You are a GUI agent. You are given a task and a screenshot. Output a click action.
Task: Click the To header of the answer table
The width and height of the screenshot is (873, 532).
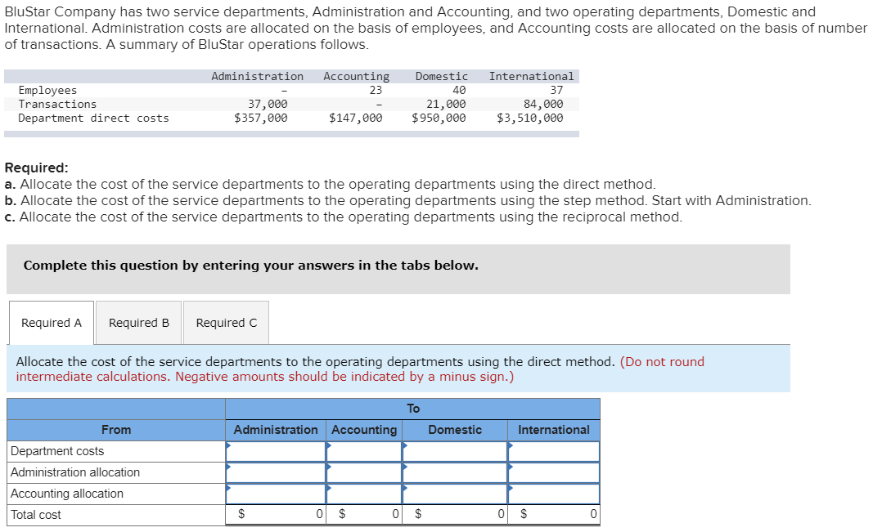pyautogui.click(x=414, y=408)
